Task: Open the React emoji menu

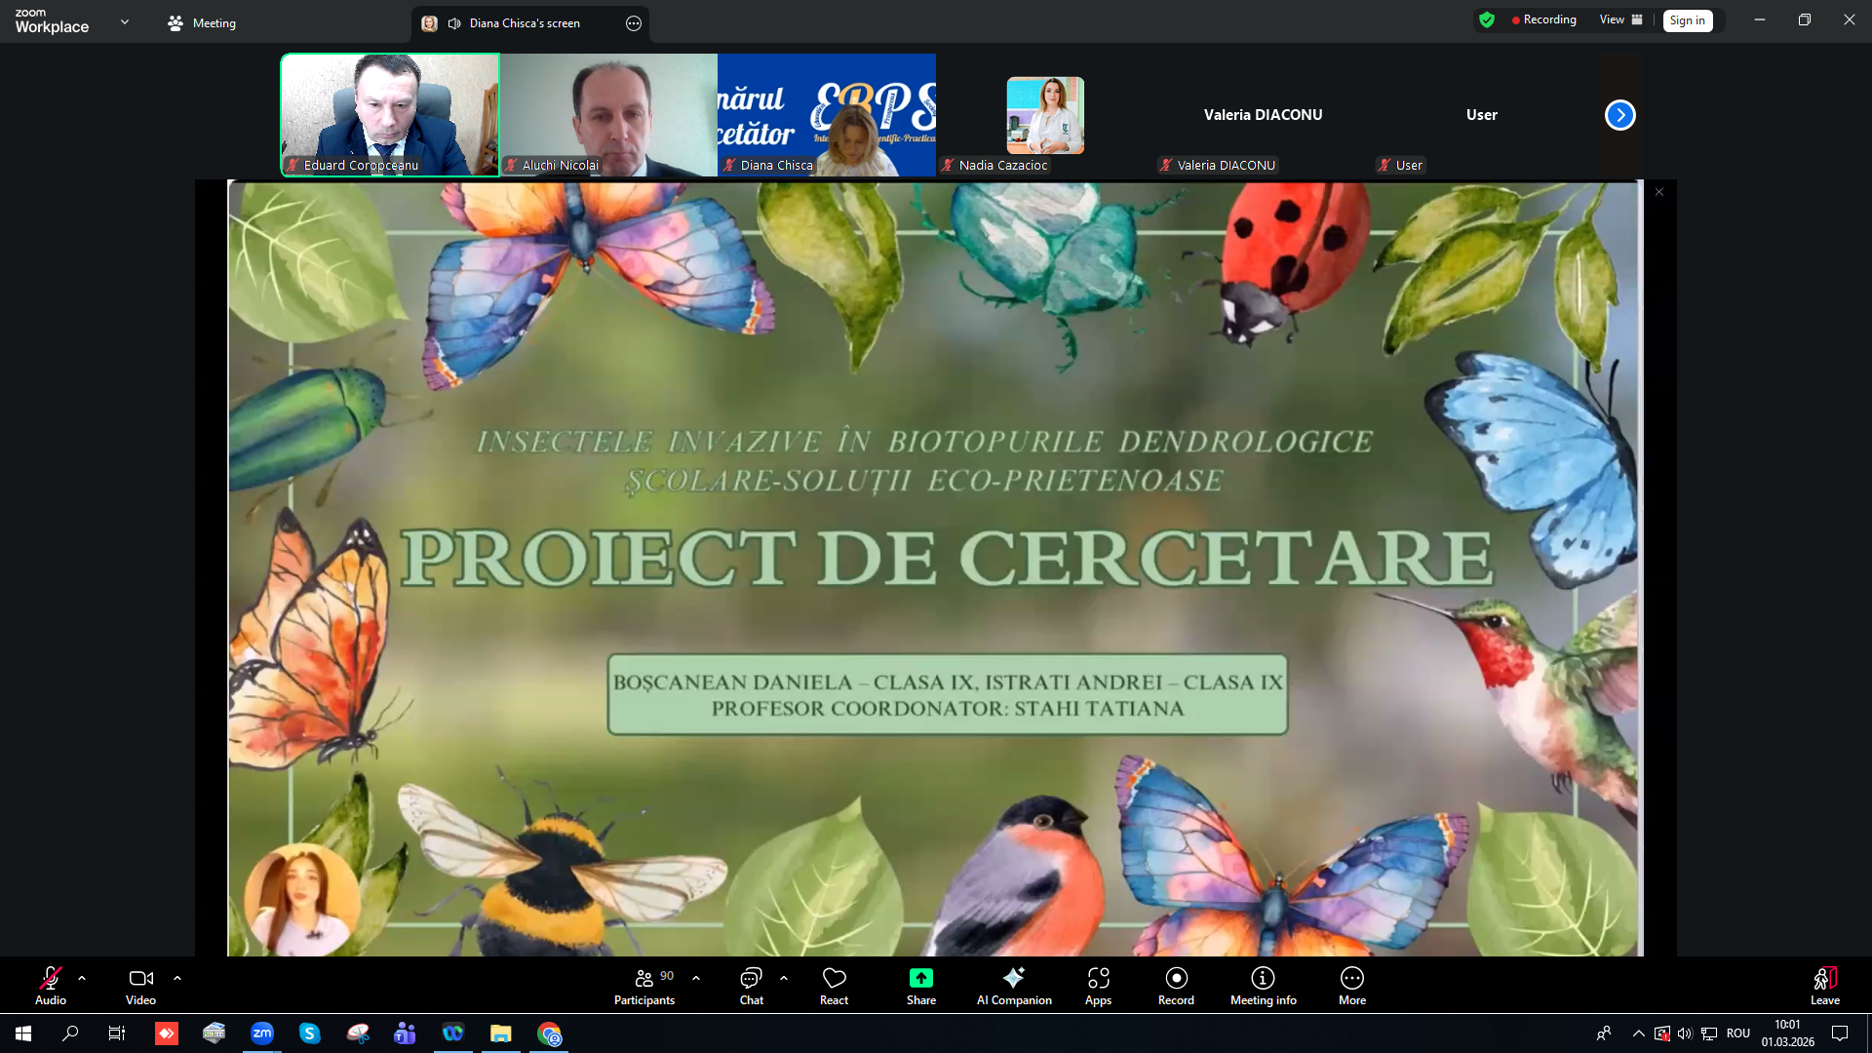Action: [834, 984]
